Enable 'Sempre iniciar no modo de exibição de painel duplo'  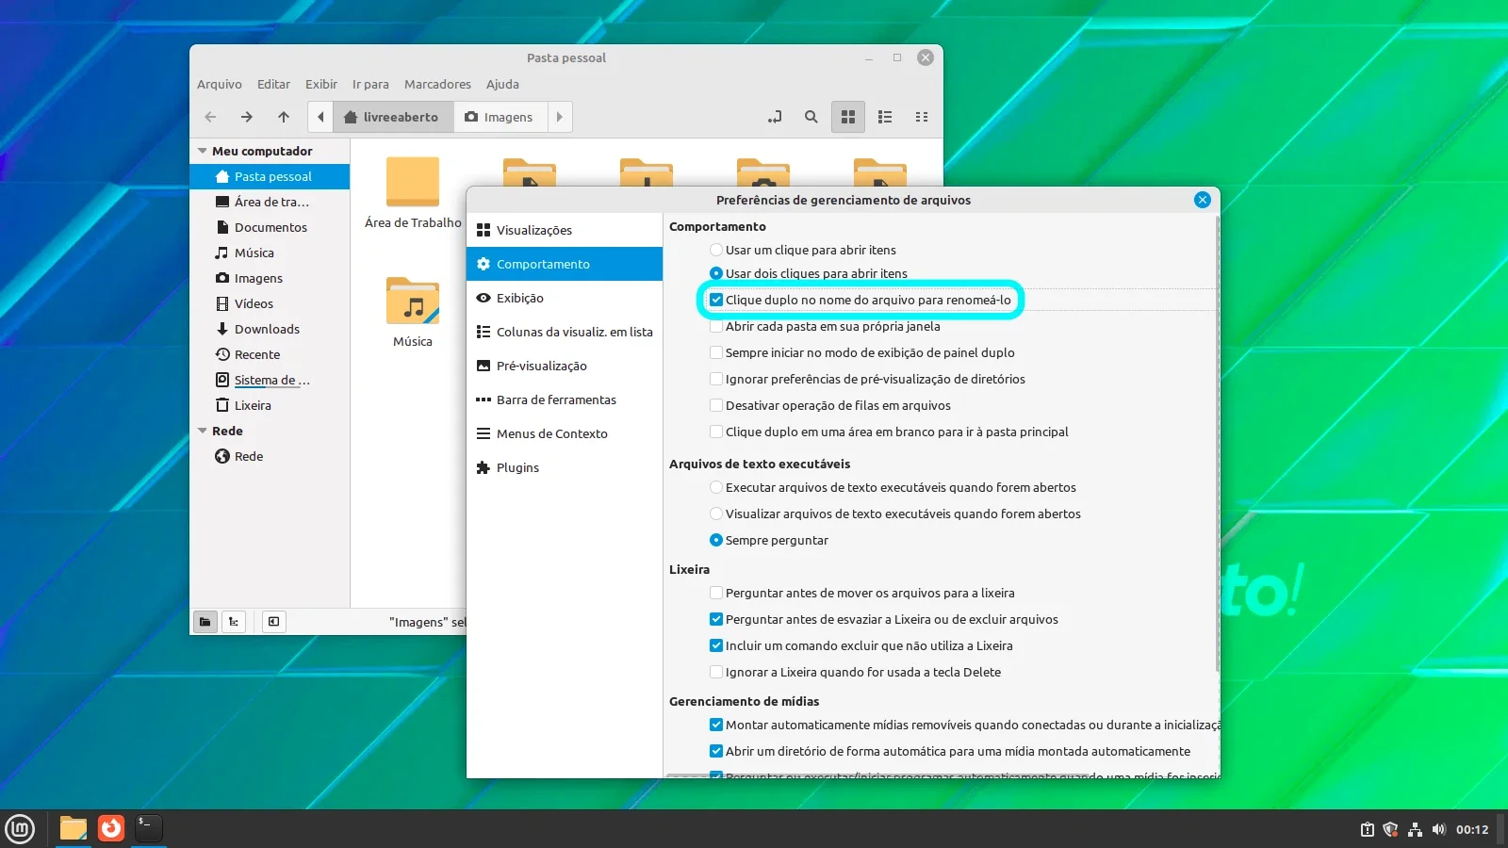click(861, 353)
